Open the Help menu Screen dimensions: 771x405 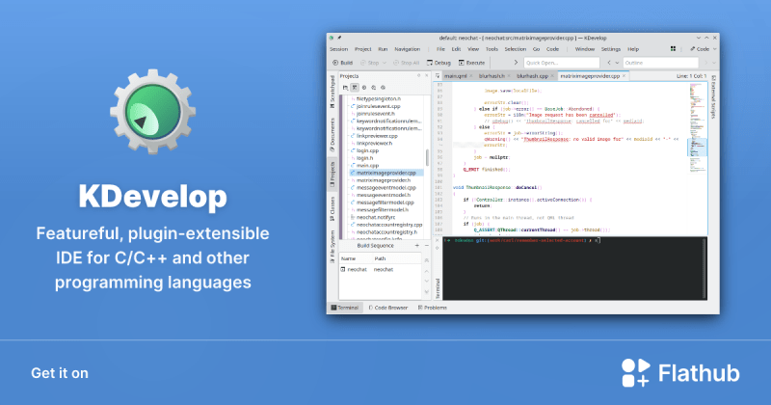click(x=633, y=49)
